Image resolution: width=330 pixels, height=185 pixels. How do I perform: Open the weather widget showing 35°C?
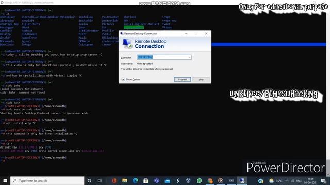[276, 181]
